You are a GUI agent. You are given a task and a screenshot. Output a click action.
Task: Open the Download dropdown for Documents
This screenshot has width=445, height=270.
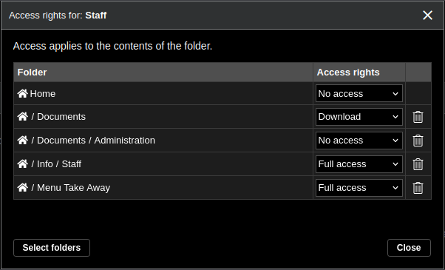pos(359,117)
